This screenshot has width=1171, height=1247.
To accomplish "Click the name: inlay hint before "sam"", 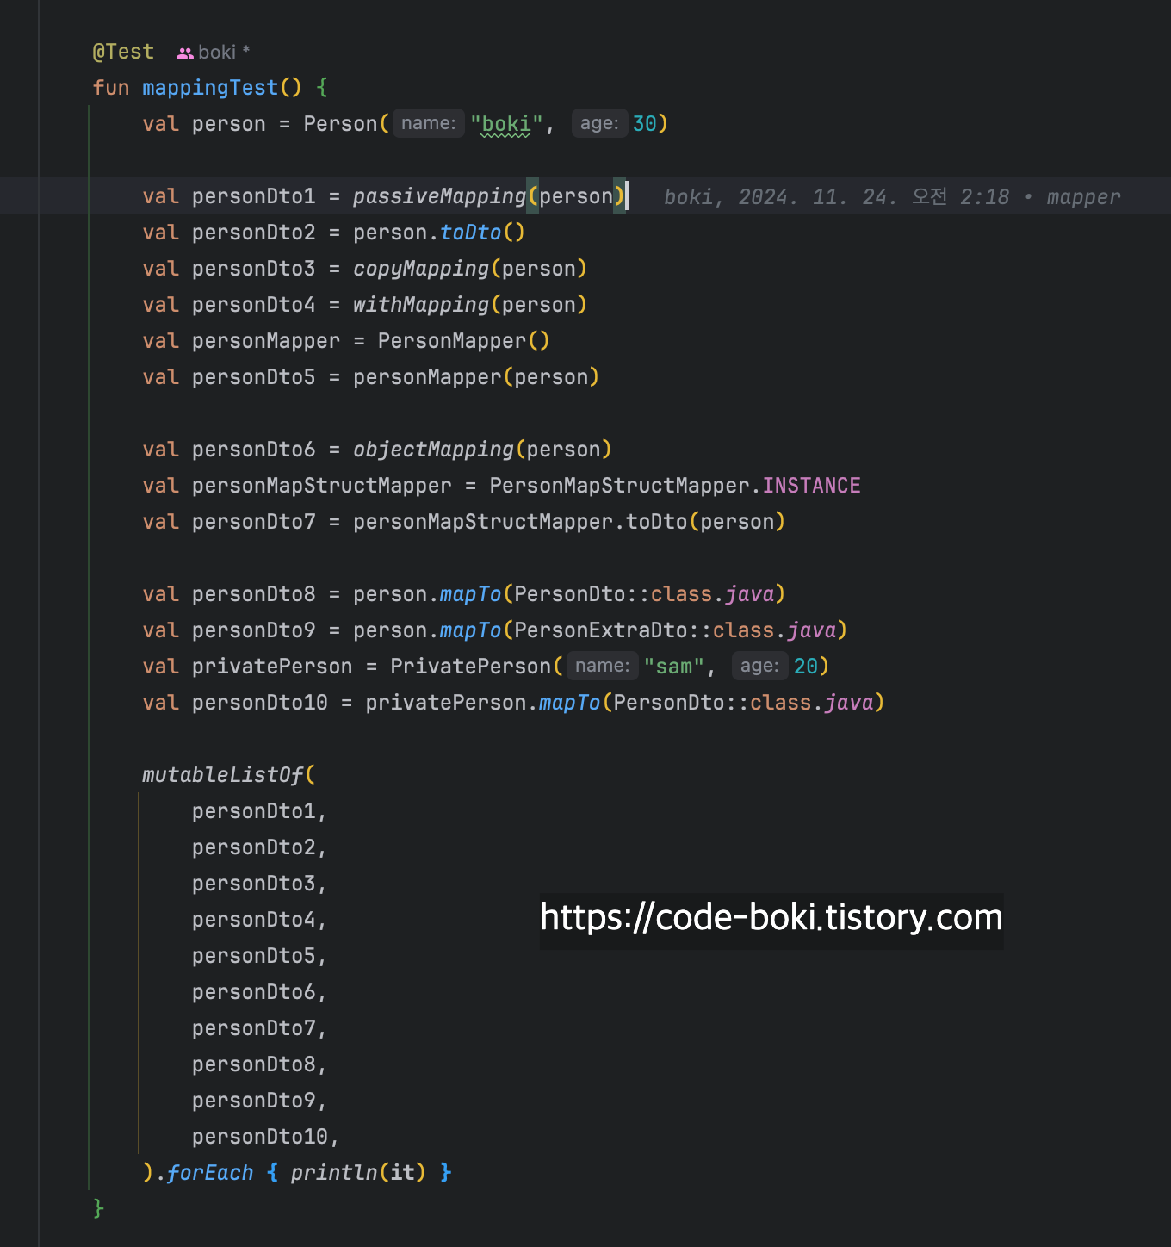I will click(x=603, y=666).
